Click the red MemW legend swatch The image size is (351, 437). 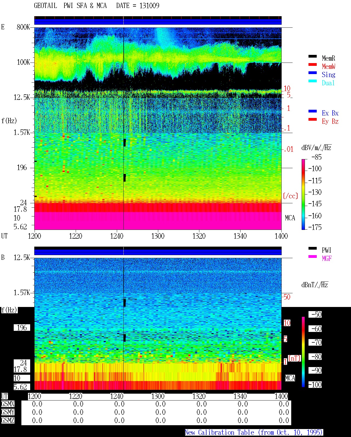(313, 65)
